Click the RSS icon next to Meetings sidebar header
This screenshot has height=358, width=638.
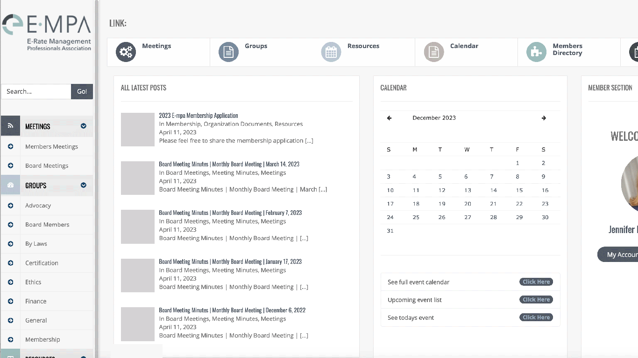click(10, 126)
